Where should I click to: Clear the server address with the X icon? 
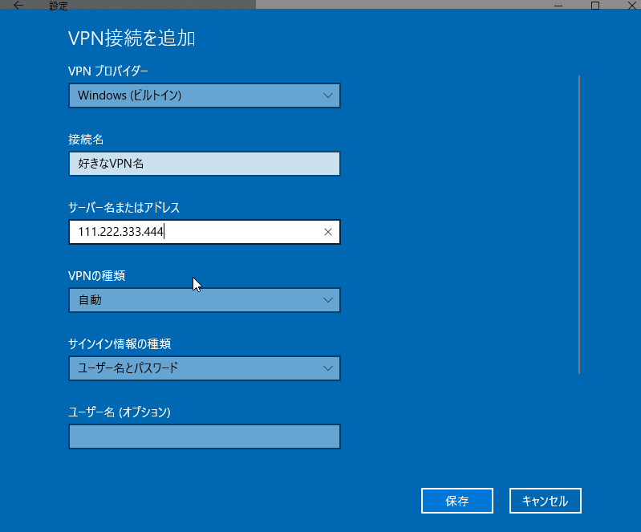pyautogui.click(x=328, y=232)
